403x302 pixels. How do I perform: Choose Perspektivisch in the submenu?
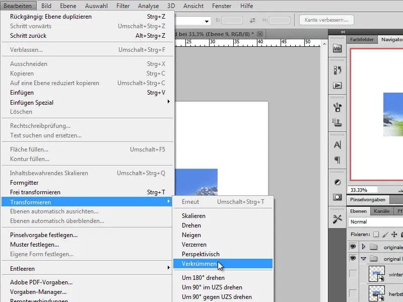(x=223, y=254)
